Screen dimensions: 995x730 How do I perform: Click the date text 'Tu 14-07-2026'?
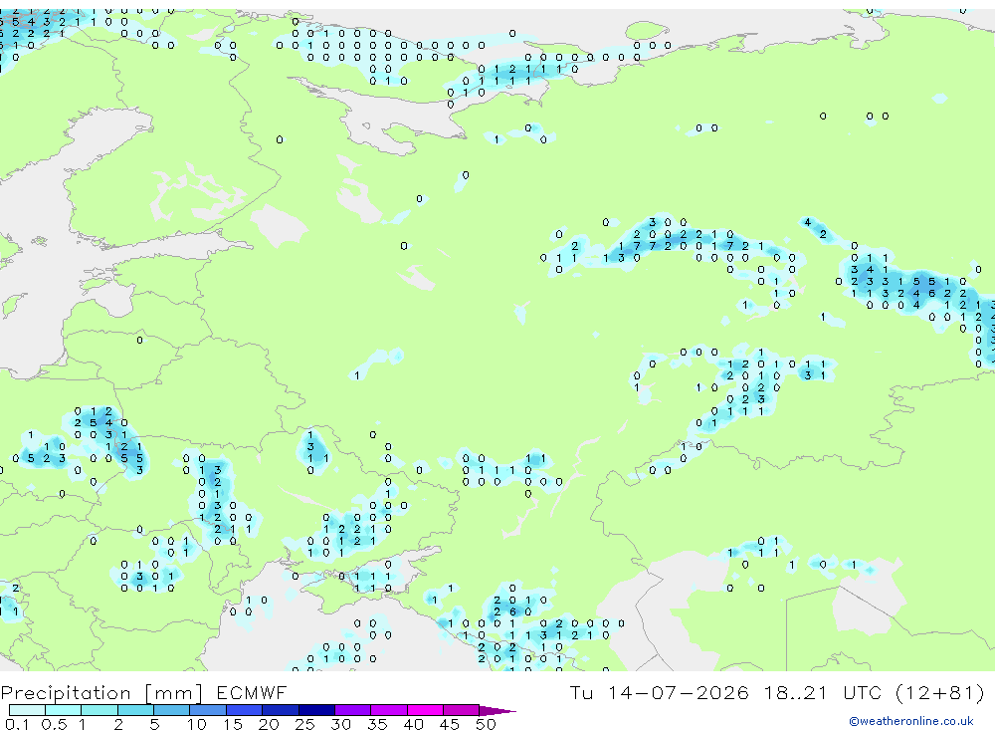point(659,692)
